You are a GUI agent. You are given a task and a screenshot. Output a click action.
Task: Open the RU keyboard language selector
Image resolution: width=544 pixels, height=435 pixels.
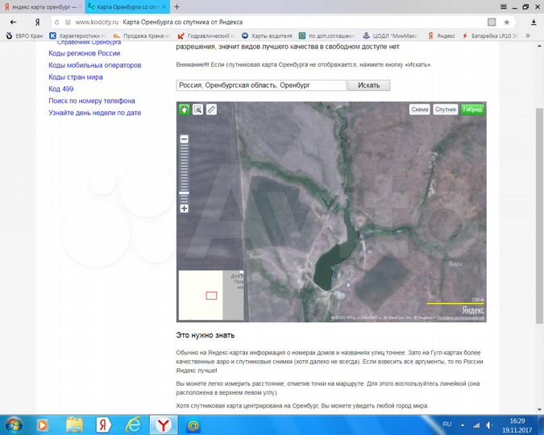(x=447, y=423)
